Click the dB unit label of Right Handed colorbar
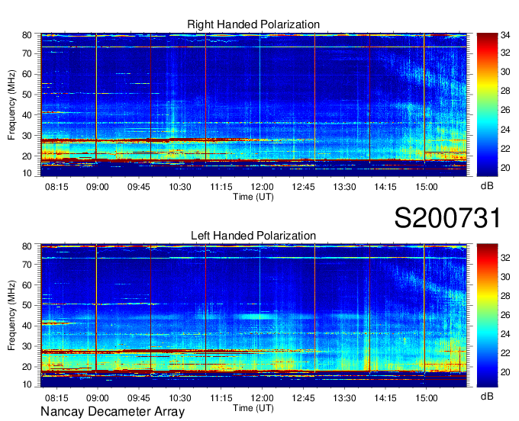The height and width of the screenshot is (421, 519). click(x=487, y=186)
